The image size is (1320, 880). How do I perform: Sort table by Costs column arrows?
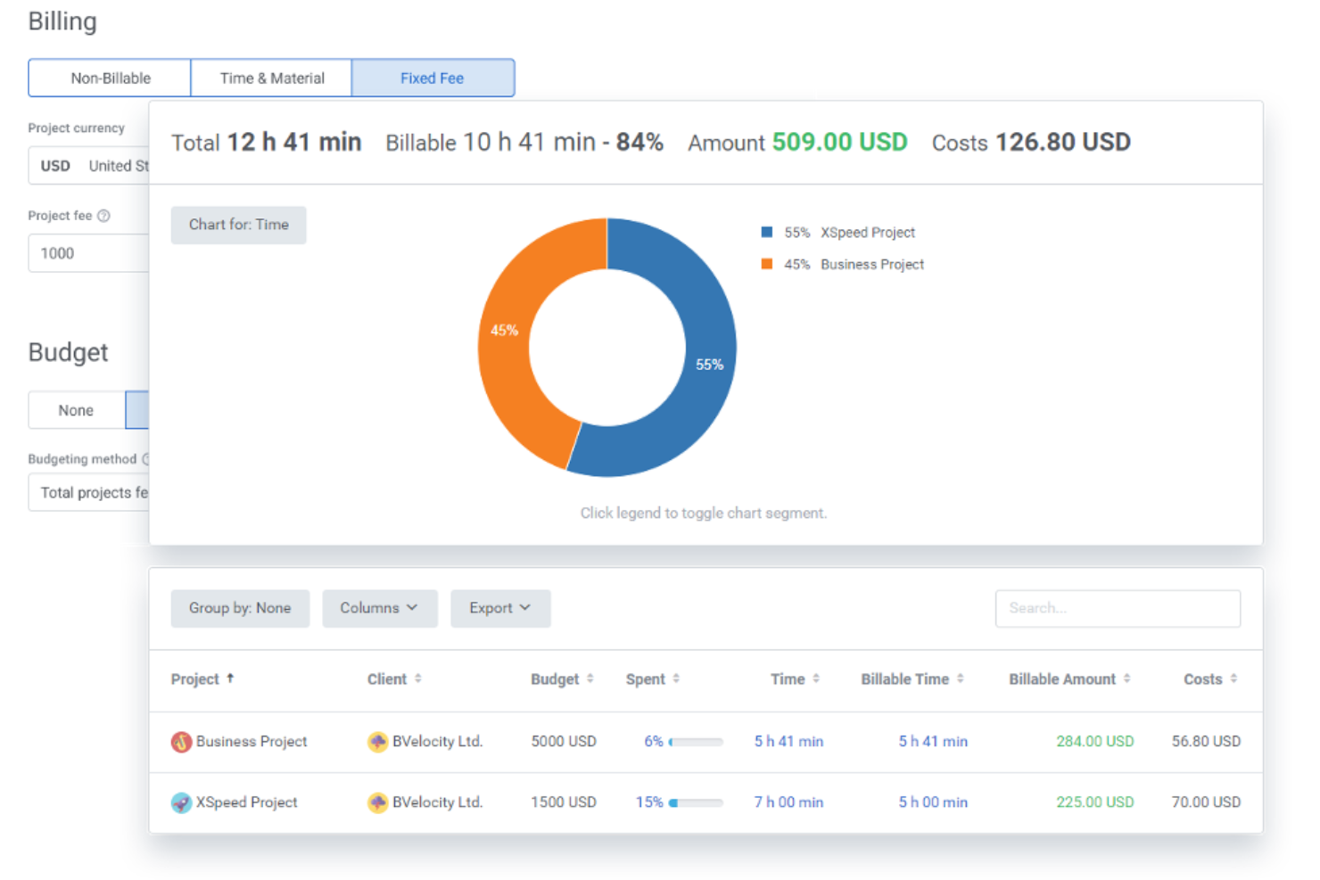tap(1233, 679)
